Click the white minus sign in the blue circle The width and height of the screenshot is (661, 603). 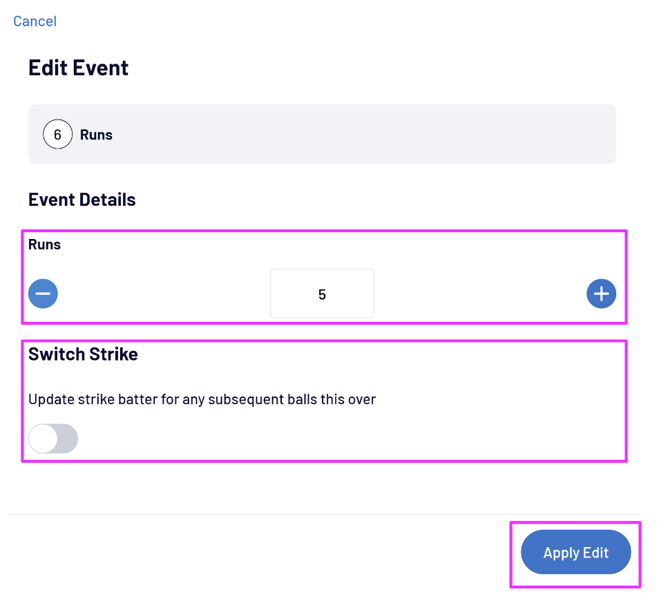43,294
